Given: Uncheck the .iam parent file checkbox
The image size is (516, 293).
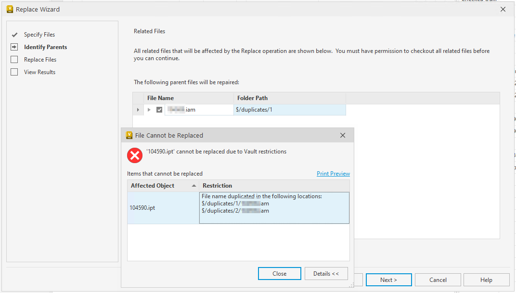Looking at the screenshot, I should [159, 109].
